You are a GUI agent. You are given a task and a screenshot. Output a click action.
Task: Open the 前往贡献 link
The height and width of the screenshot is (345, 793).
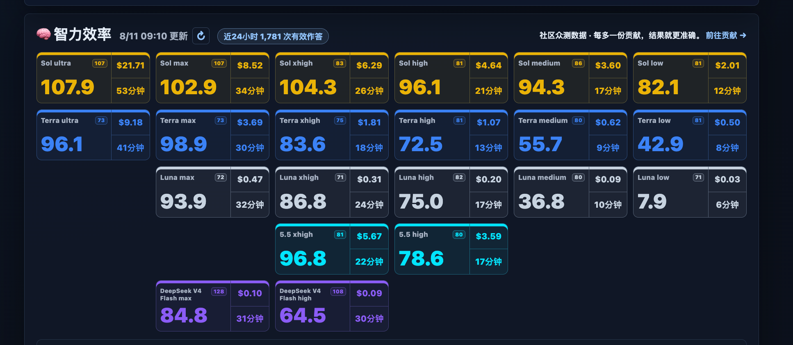pos(726,36)
